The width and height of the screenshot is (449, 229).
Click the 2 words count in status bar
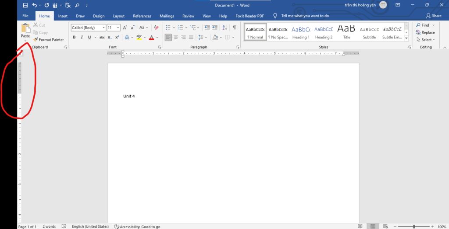pos(49,226)
